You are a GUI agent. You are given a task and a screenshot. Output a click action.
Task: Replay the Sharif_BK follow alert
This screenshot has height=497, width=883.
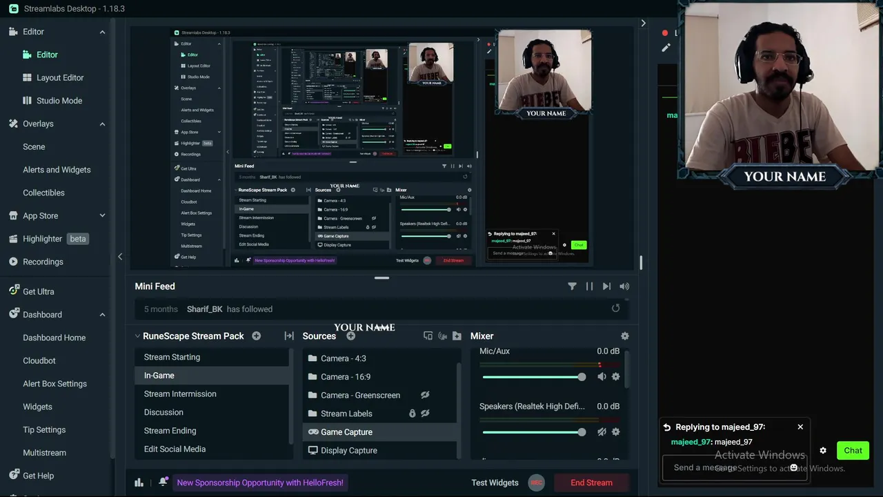[x=615, y=309]
